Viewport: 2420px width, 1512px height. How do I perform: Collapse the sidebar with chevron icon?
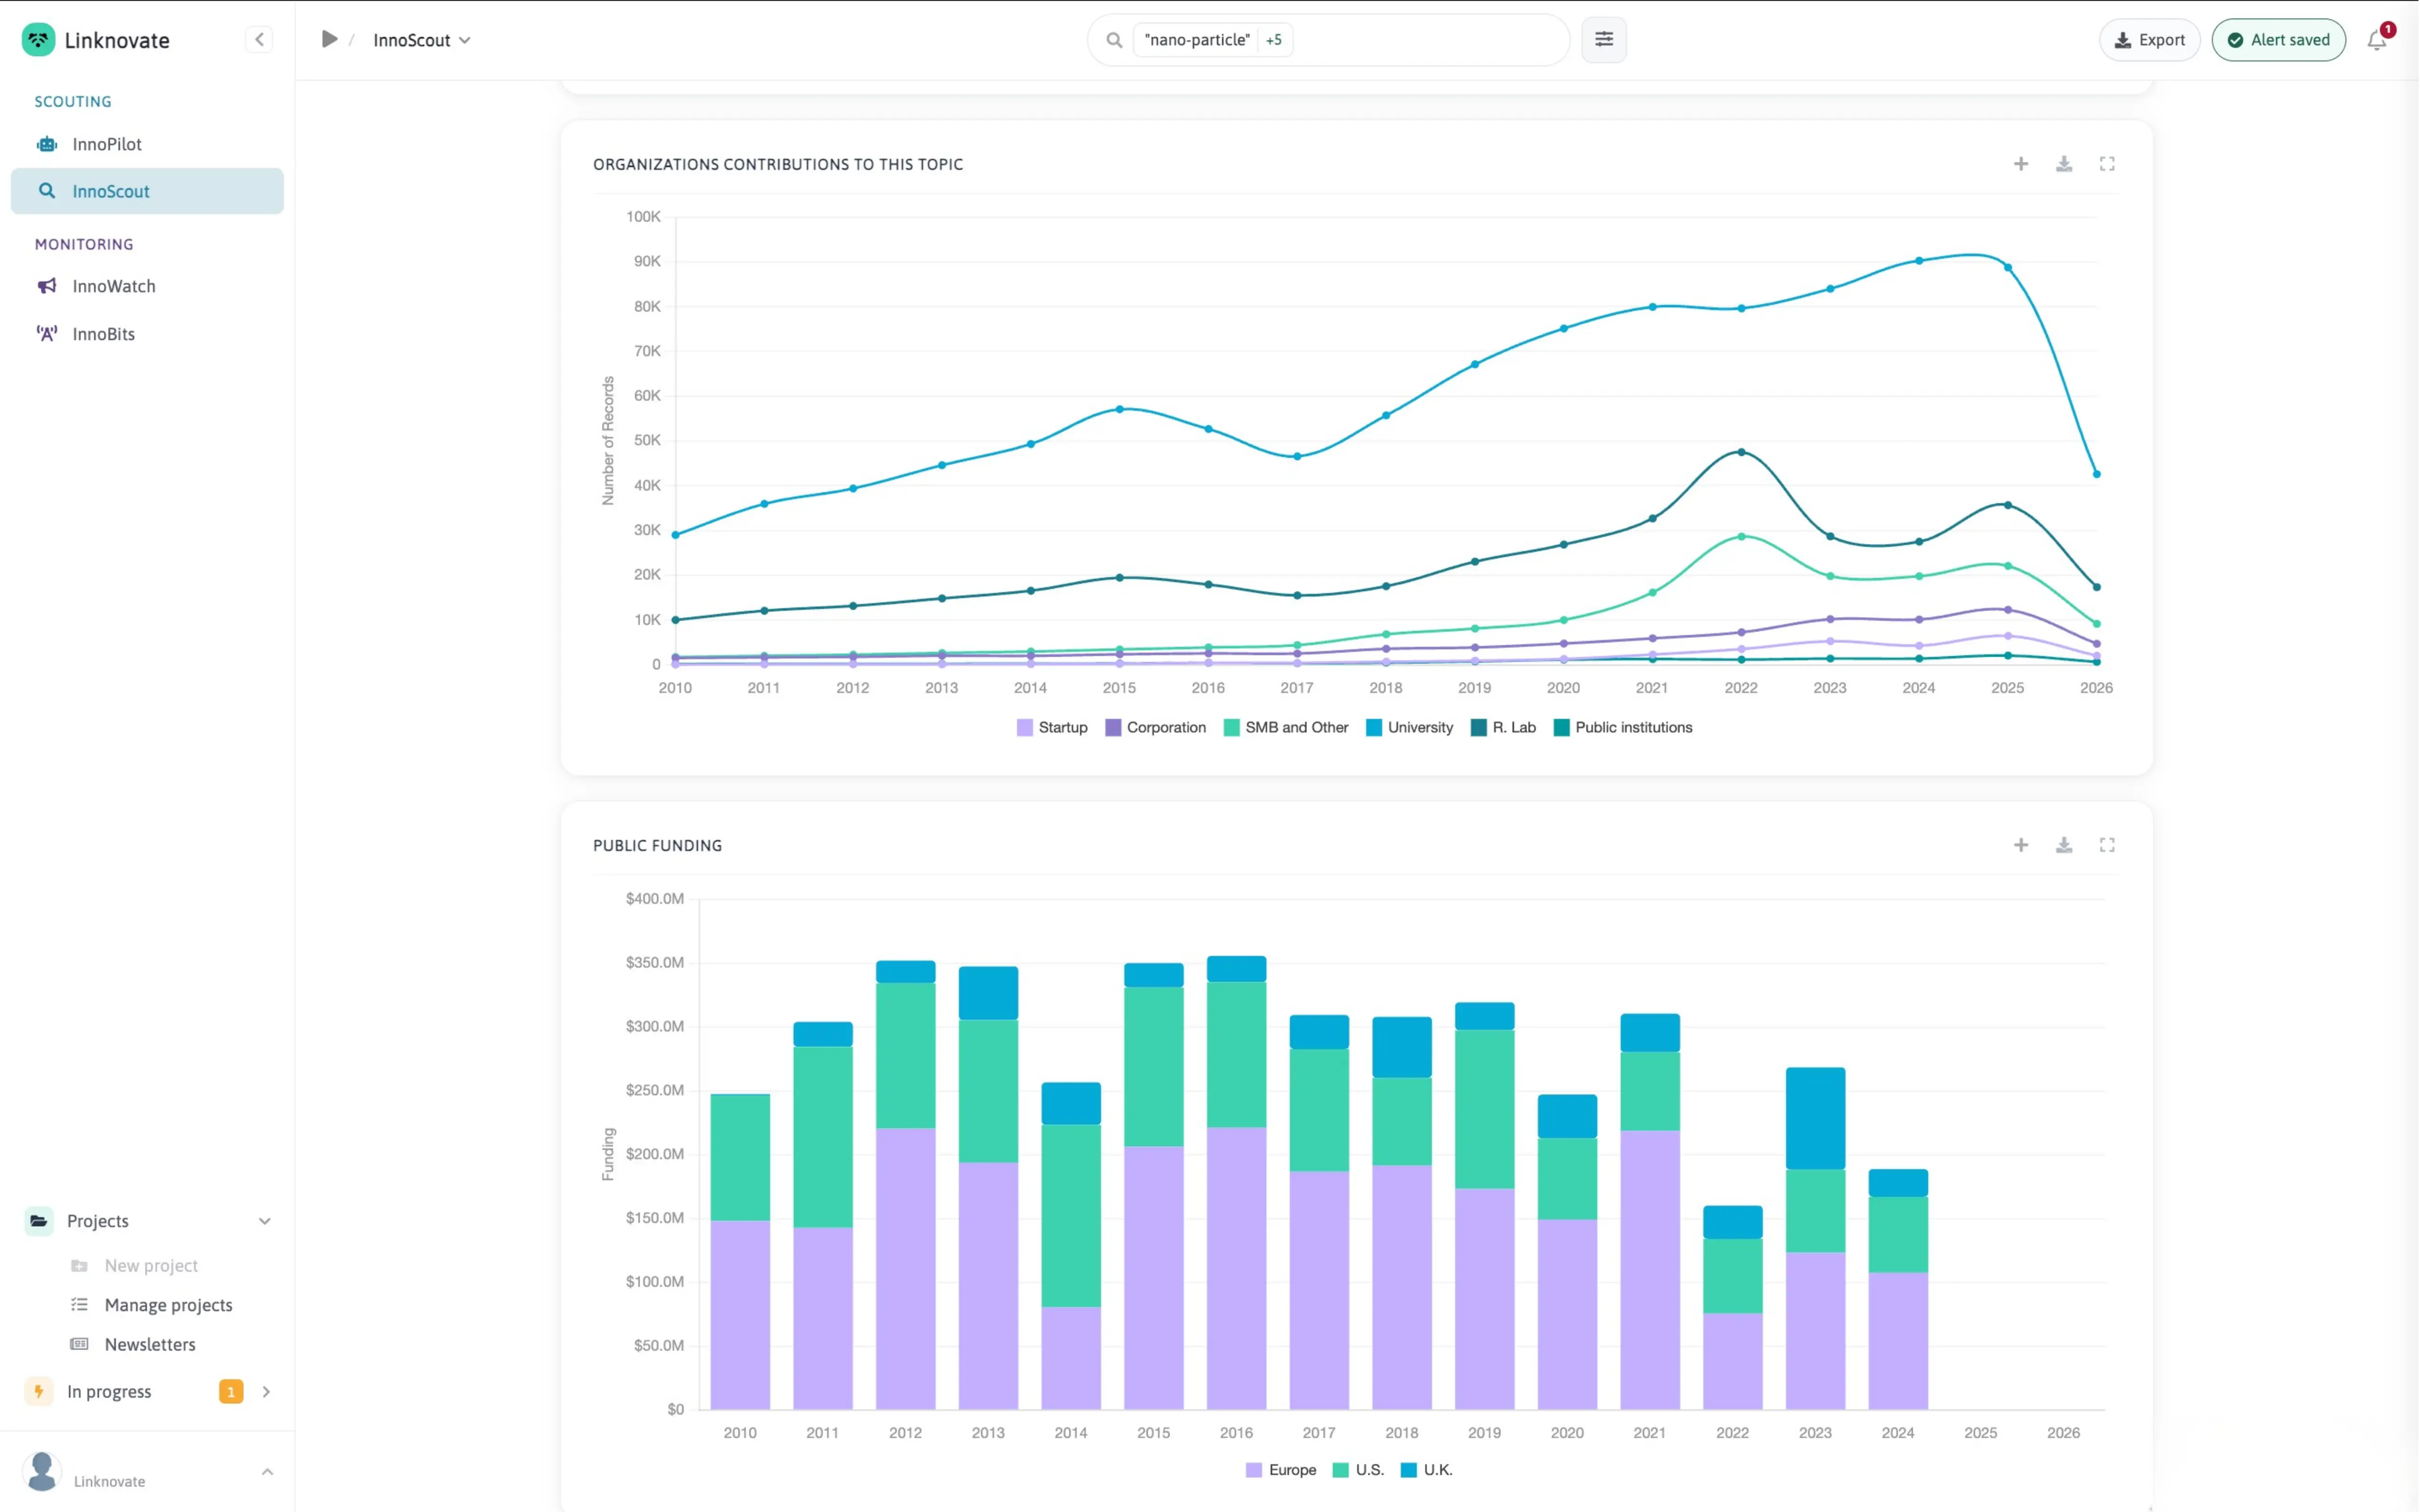point(259,40)
